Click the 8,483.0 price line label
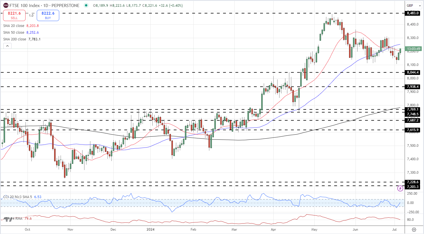 (x=413, y=13)
